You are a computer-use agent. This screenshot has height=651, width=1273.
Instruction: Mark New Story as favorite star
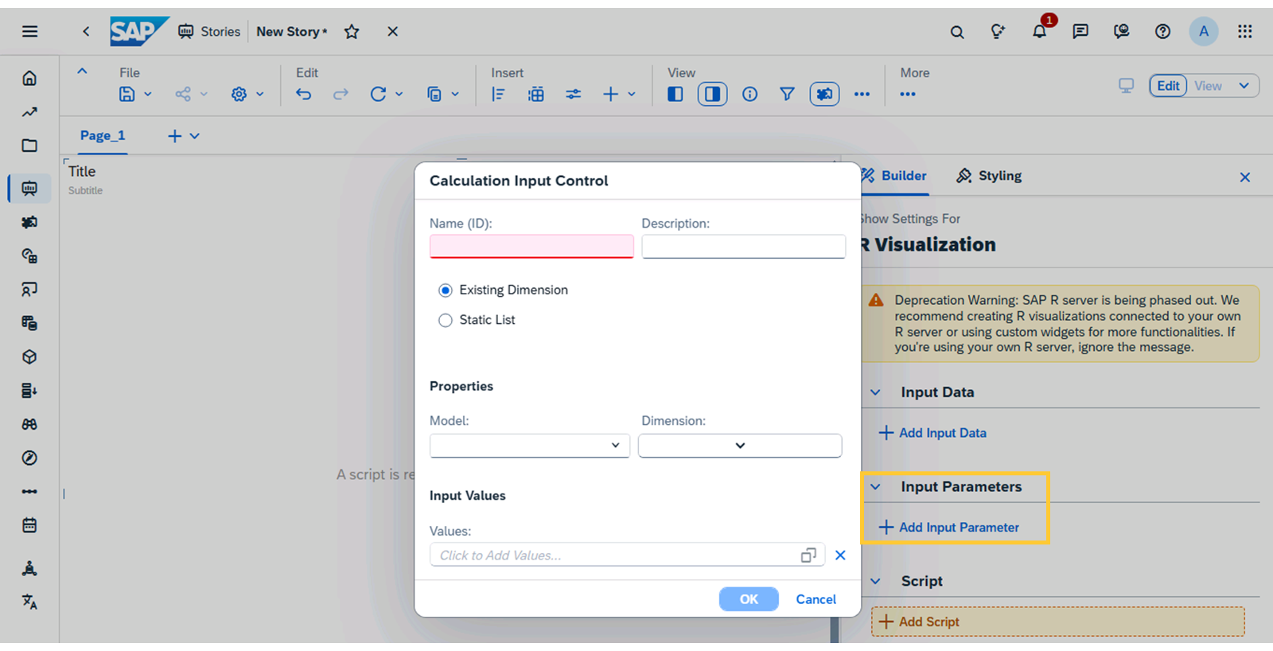tap(352, 32)
